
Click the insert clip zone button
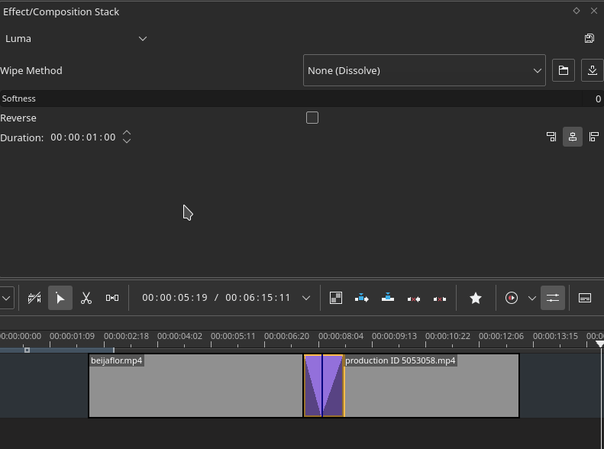click(362, 298)
